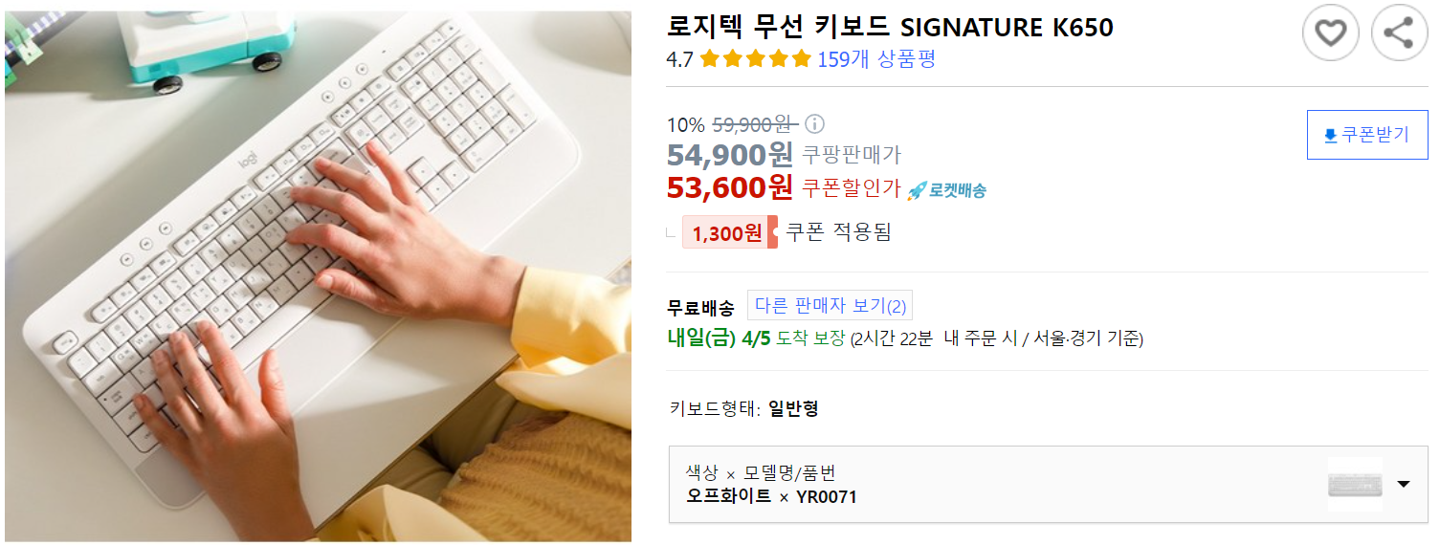This screenshot has height=545, width=1440.
Task: Click the small keyboard thumbnail in the option box
Action: [x=1355, y=484]
